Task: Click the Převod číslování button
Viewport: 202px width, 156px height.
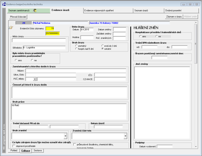Action: pos(18,17)
